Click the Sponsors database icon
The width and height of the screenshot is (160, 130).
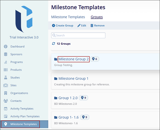pyautogui.click(x=6, y=54)
